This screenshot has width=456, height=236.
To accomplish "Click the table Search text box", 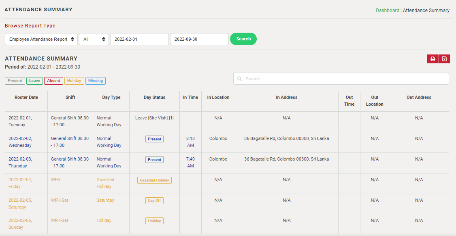I will pos(341,79).
